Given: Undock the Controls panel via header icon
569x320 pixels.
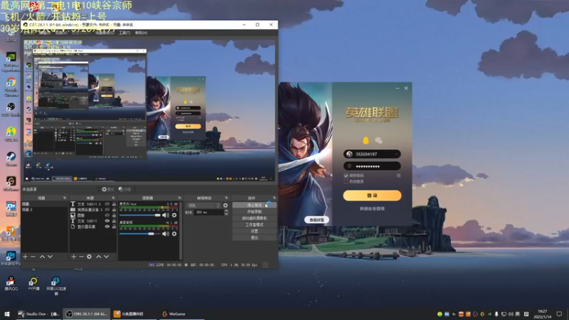Looking at the screenshot, I should (x=274, y=198).
